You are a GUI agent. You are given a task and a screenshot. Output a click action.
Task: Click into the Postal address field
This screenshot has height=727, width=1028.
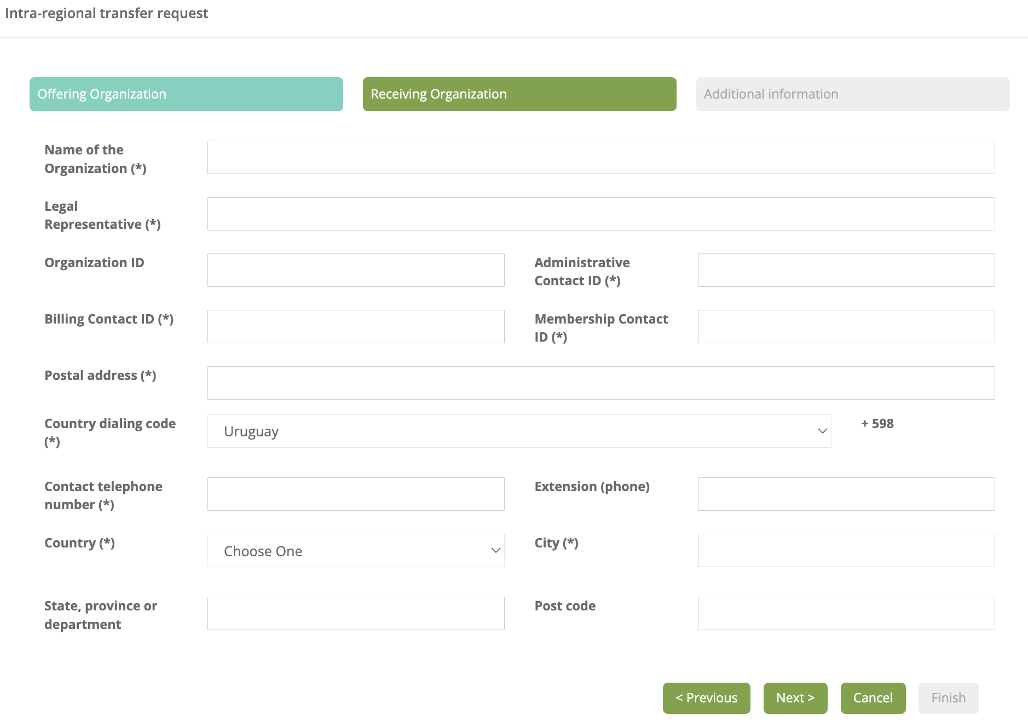point(600,383)
